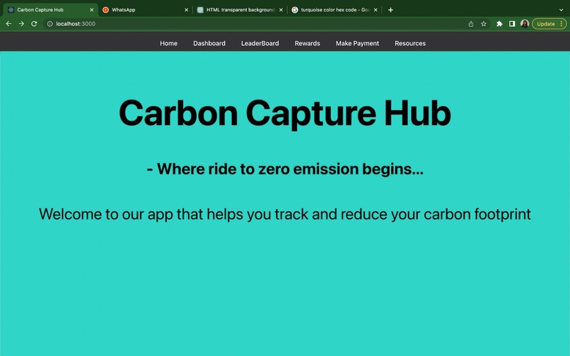Navigate to Rewards
Viewport: 570px width, 356px height.
(307, 43)
